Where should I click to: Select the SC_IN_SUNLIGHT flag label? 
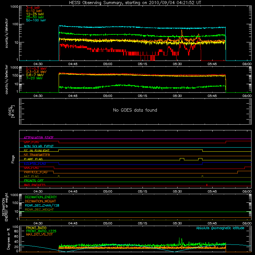37,150
